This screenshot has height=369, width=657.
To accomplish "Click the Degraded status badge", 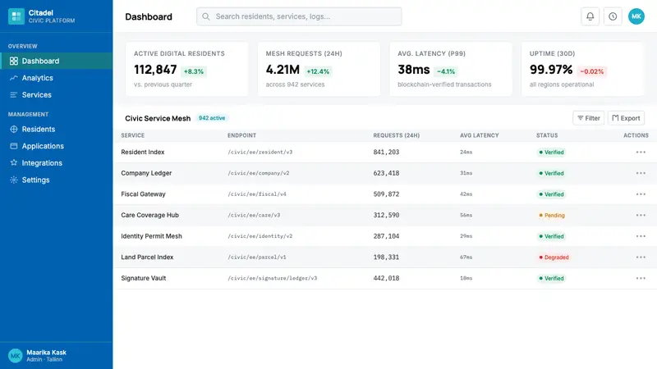I will click(x=554, y=257).
